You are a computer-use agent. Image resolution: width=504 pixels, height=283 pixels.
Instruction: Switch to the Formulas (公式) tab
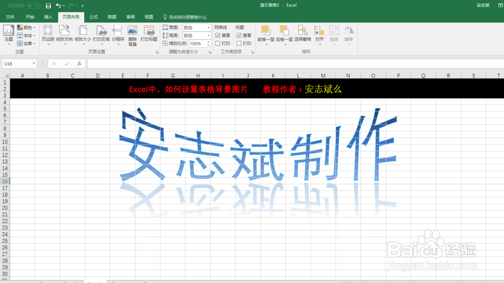tap(94, 17)
